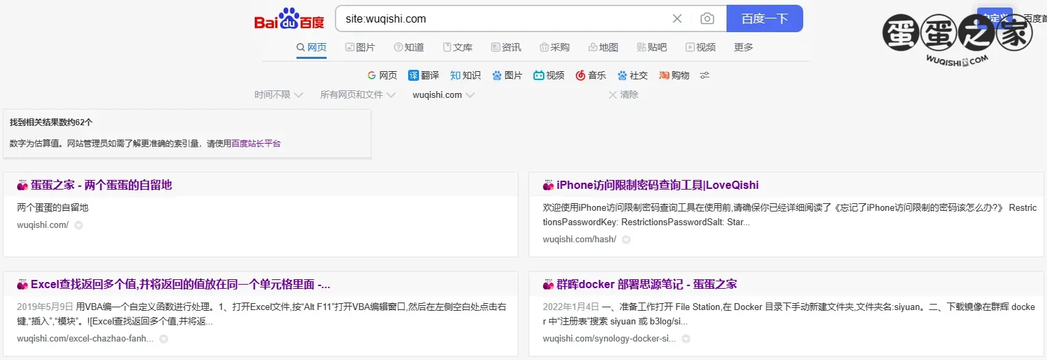Open result 蛋蛋之家 - 两个蛋蛋的自留地

coord(101,185)
